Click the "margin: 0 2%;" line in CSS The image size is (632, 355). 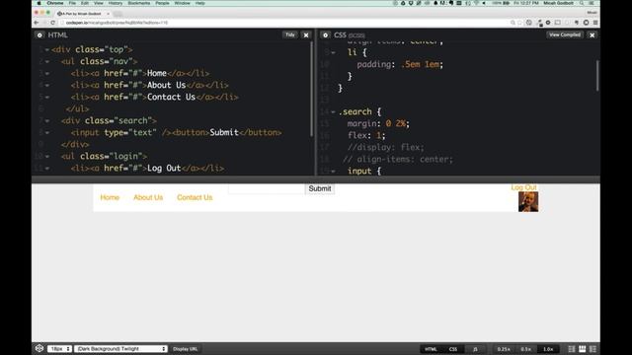pyautogui.click(x=378, y=123)
